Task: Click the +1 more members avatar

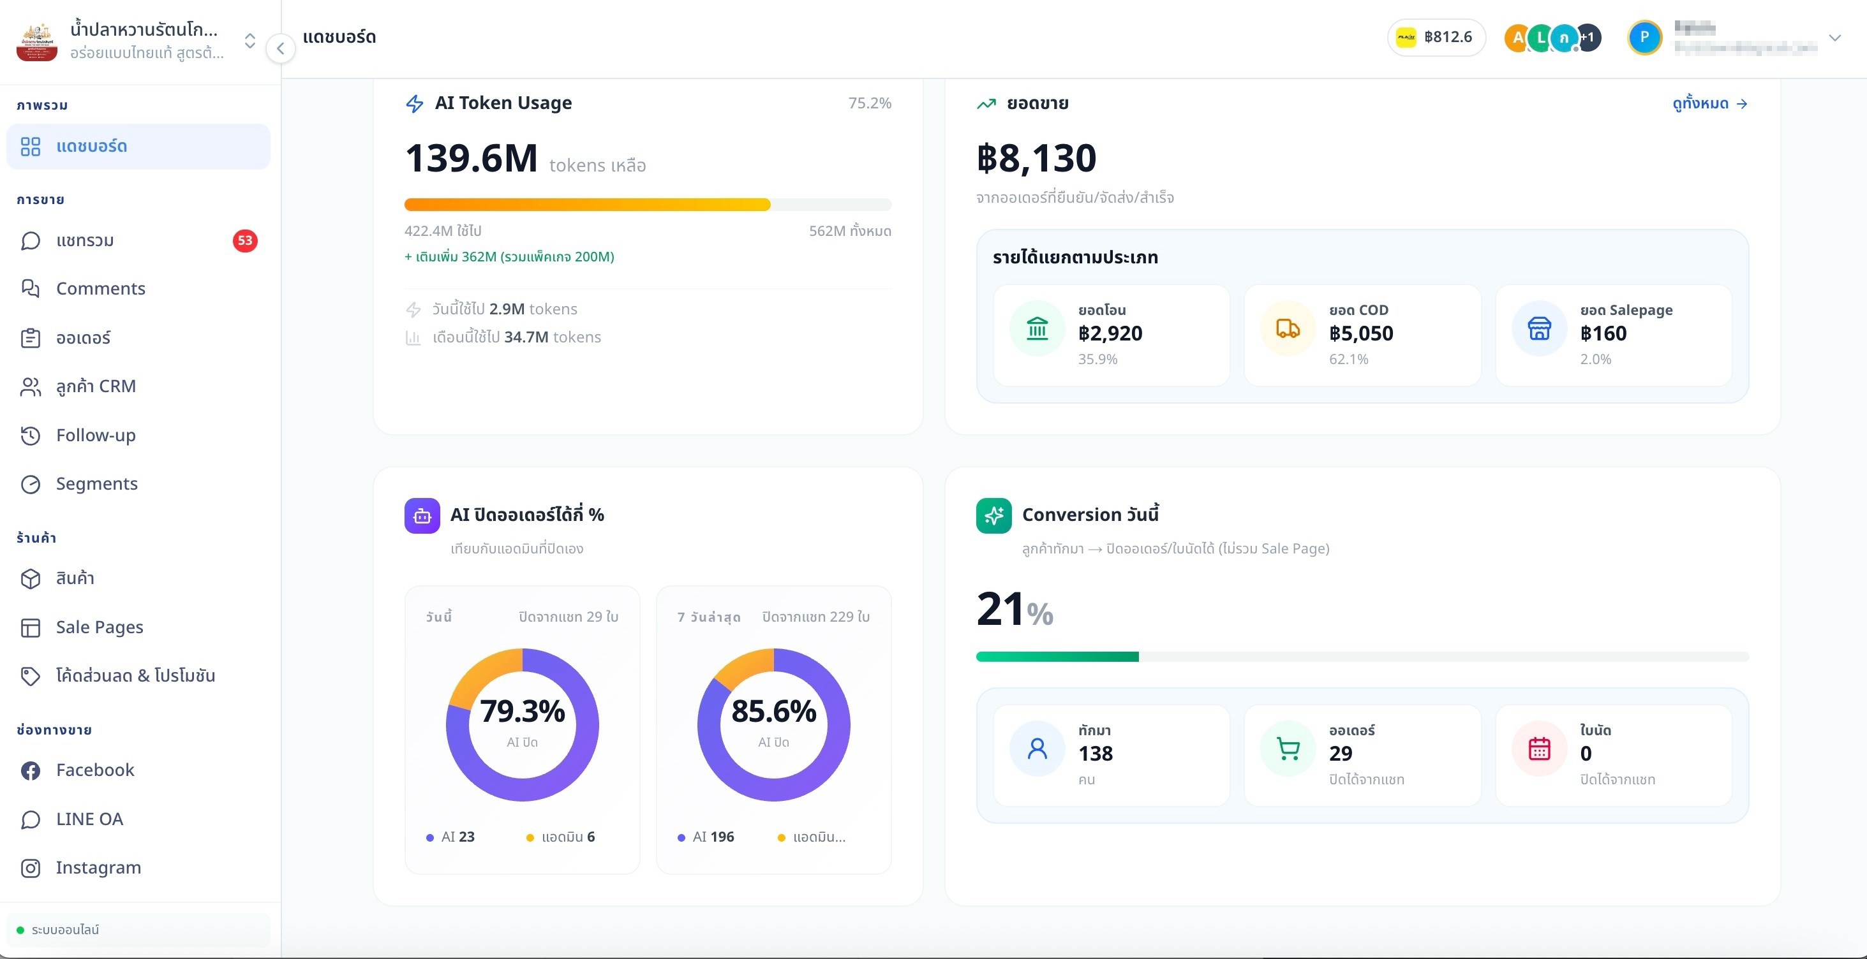Action: click(x=1588, y=38)
